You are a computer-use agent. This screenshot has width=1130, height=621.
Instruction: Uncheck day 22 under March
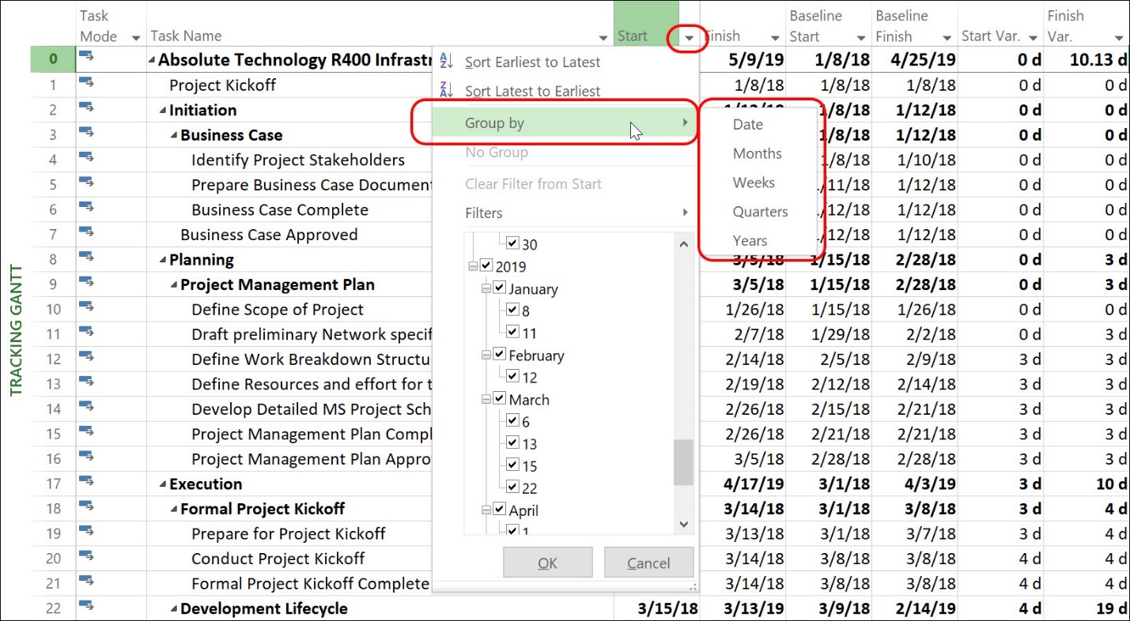(512, 487)
